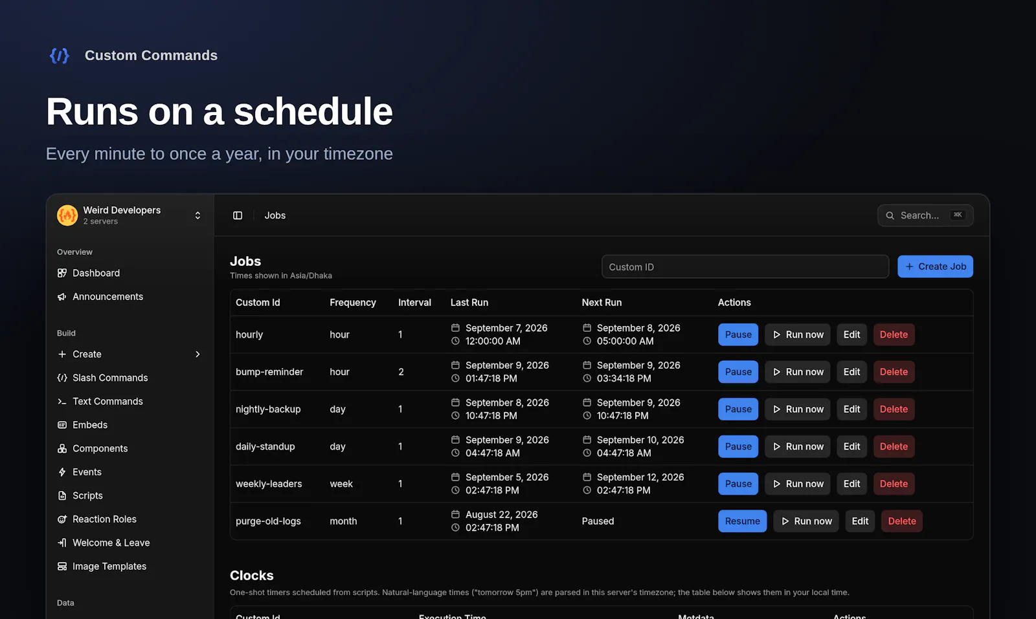Focus the Custom ID filter field
Viewport: 1036px width, 619px height.
tap(745, 266)
